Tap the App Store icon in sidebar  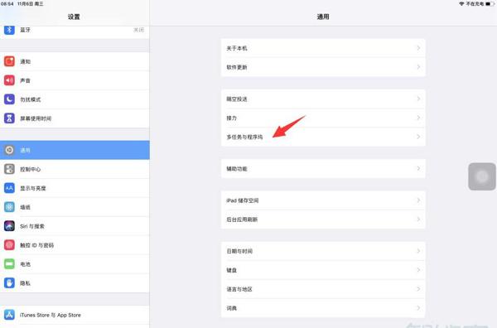[x=9, y=315]
